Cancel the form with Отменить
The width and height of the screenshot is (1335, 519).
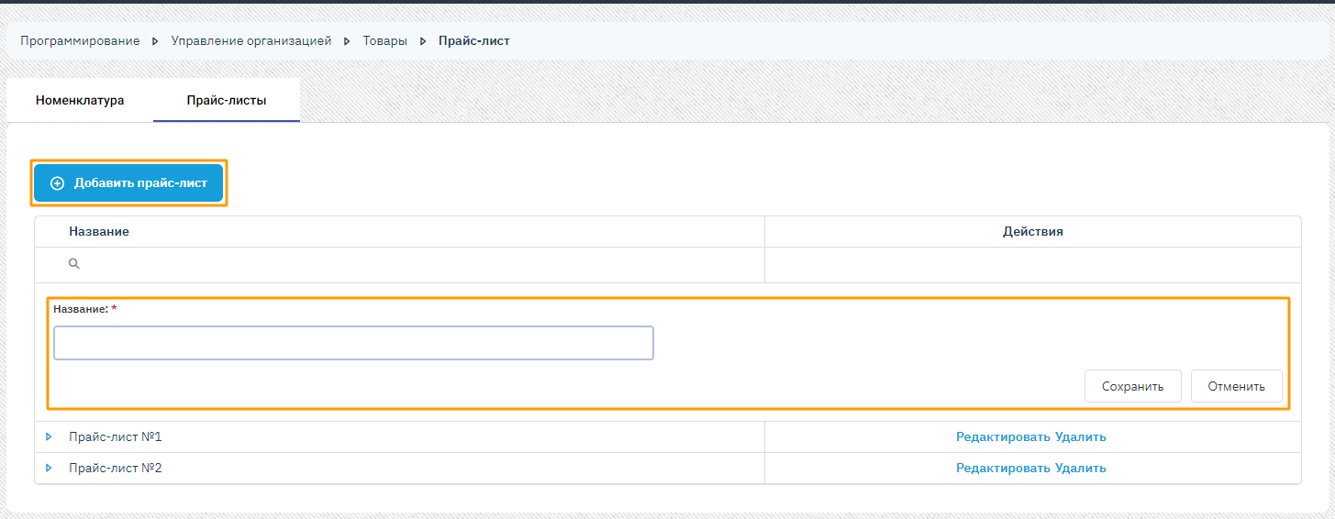1237,386
